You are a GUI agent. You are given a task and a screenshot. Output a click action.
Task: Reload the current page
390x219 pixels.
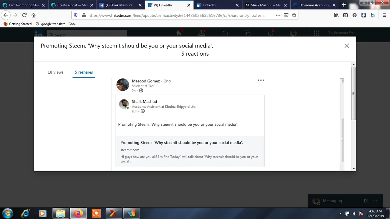(24, 15)
